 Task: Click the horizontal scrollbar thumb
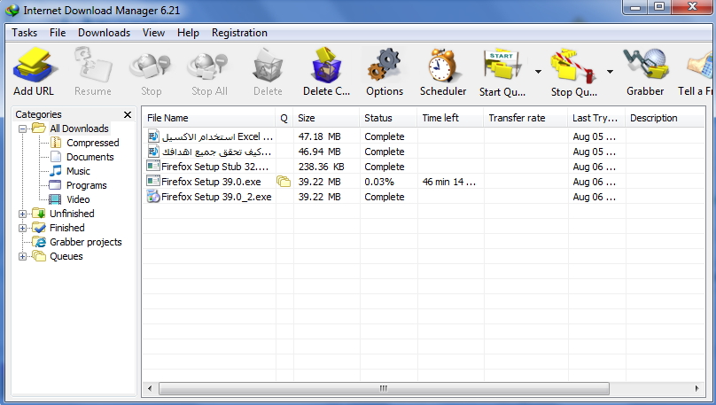click(384, 388)
